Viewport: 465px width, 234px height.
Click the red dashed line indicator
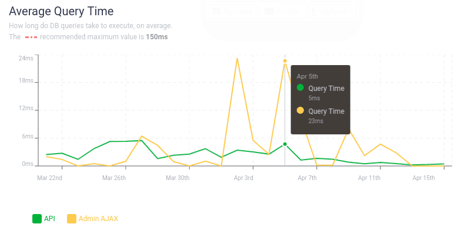31,38
